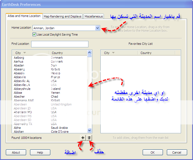
Task: Click the plus icon to add city
Action: (83, 138)
